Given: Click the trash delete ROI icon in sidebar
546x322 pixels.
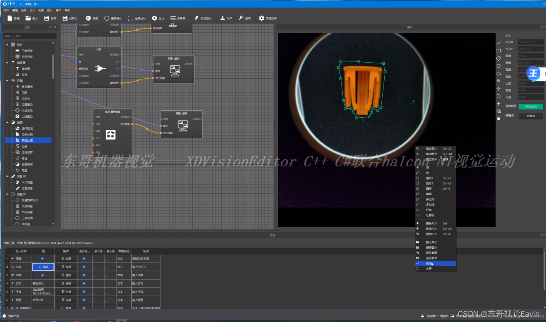Looking at the screenshot, I should click(x=499, y=119).
